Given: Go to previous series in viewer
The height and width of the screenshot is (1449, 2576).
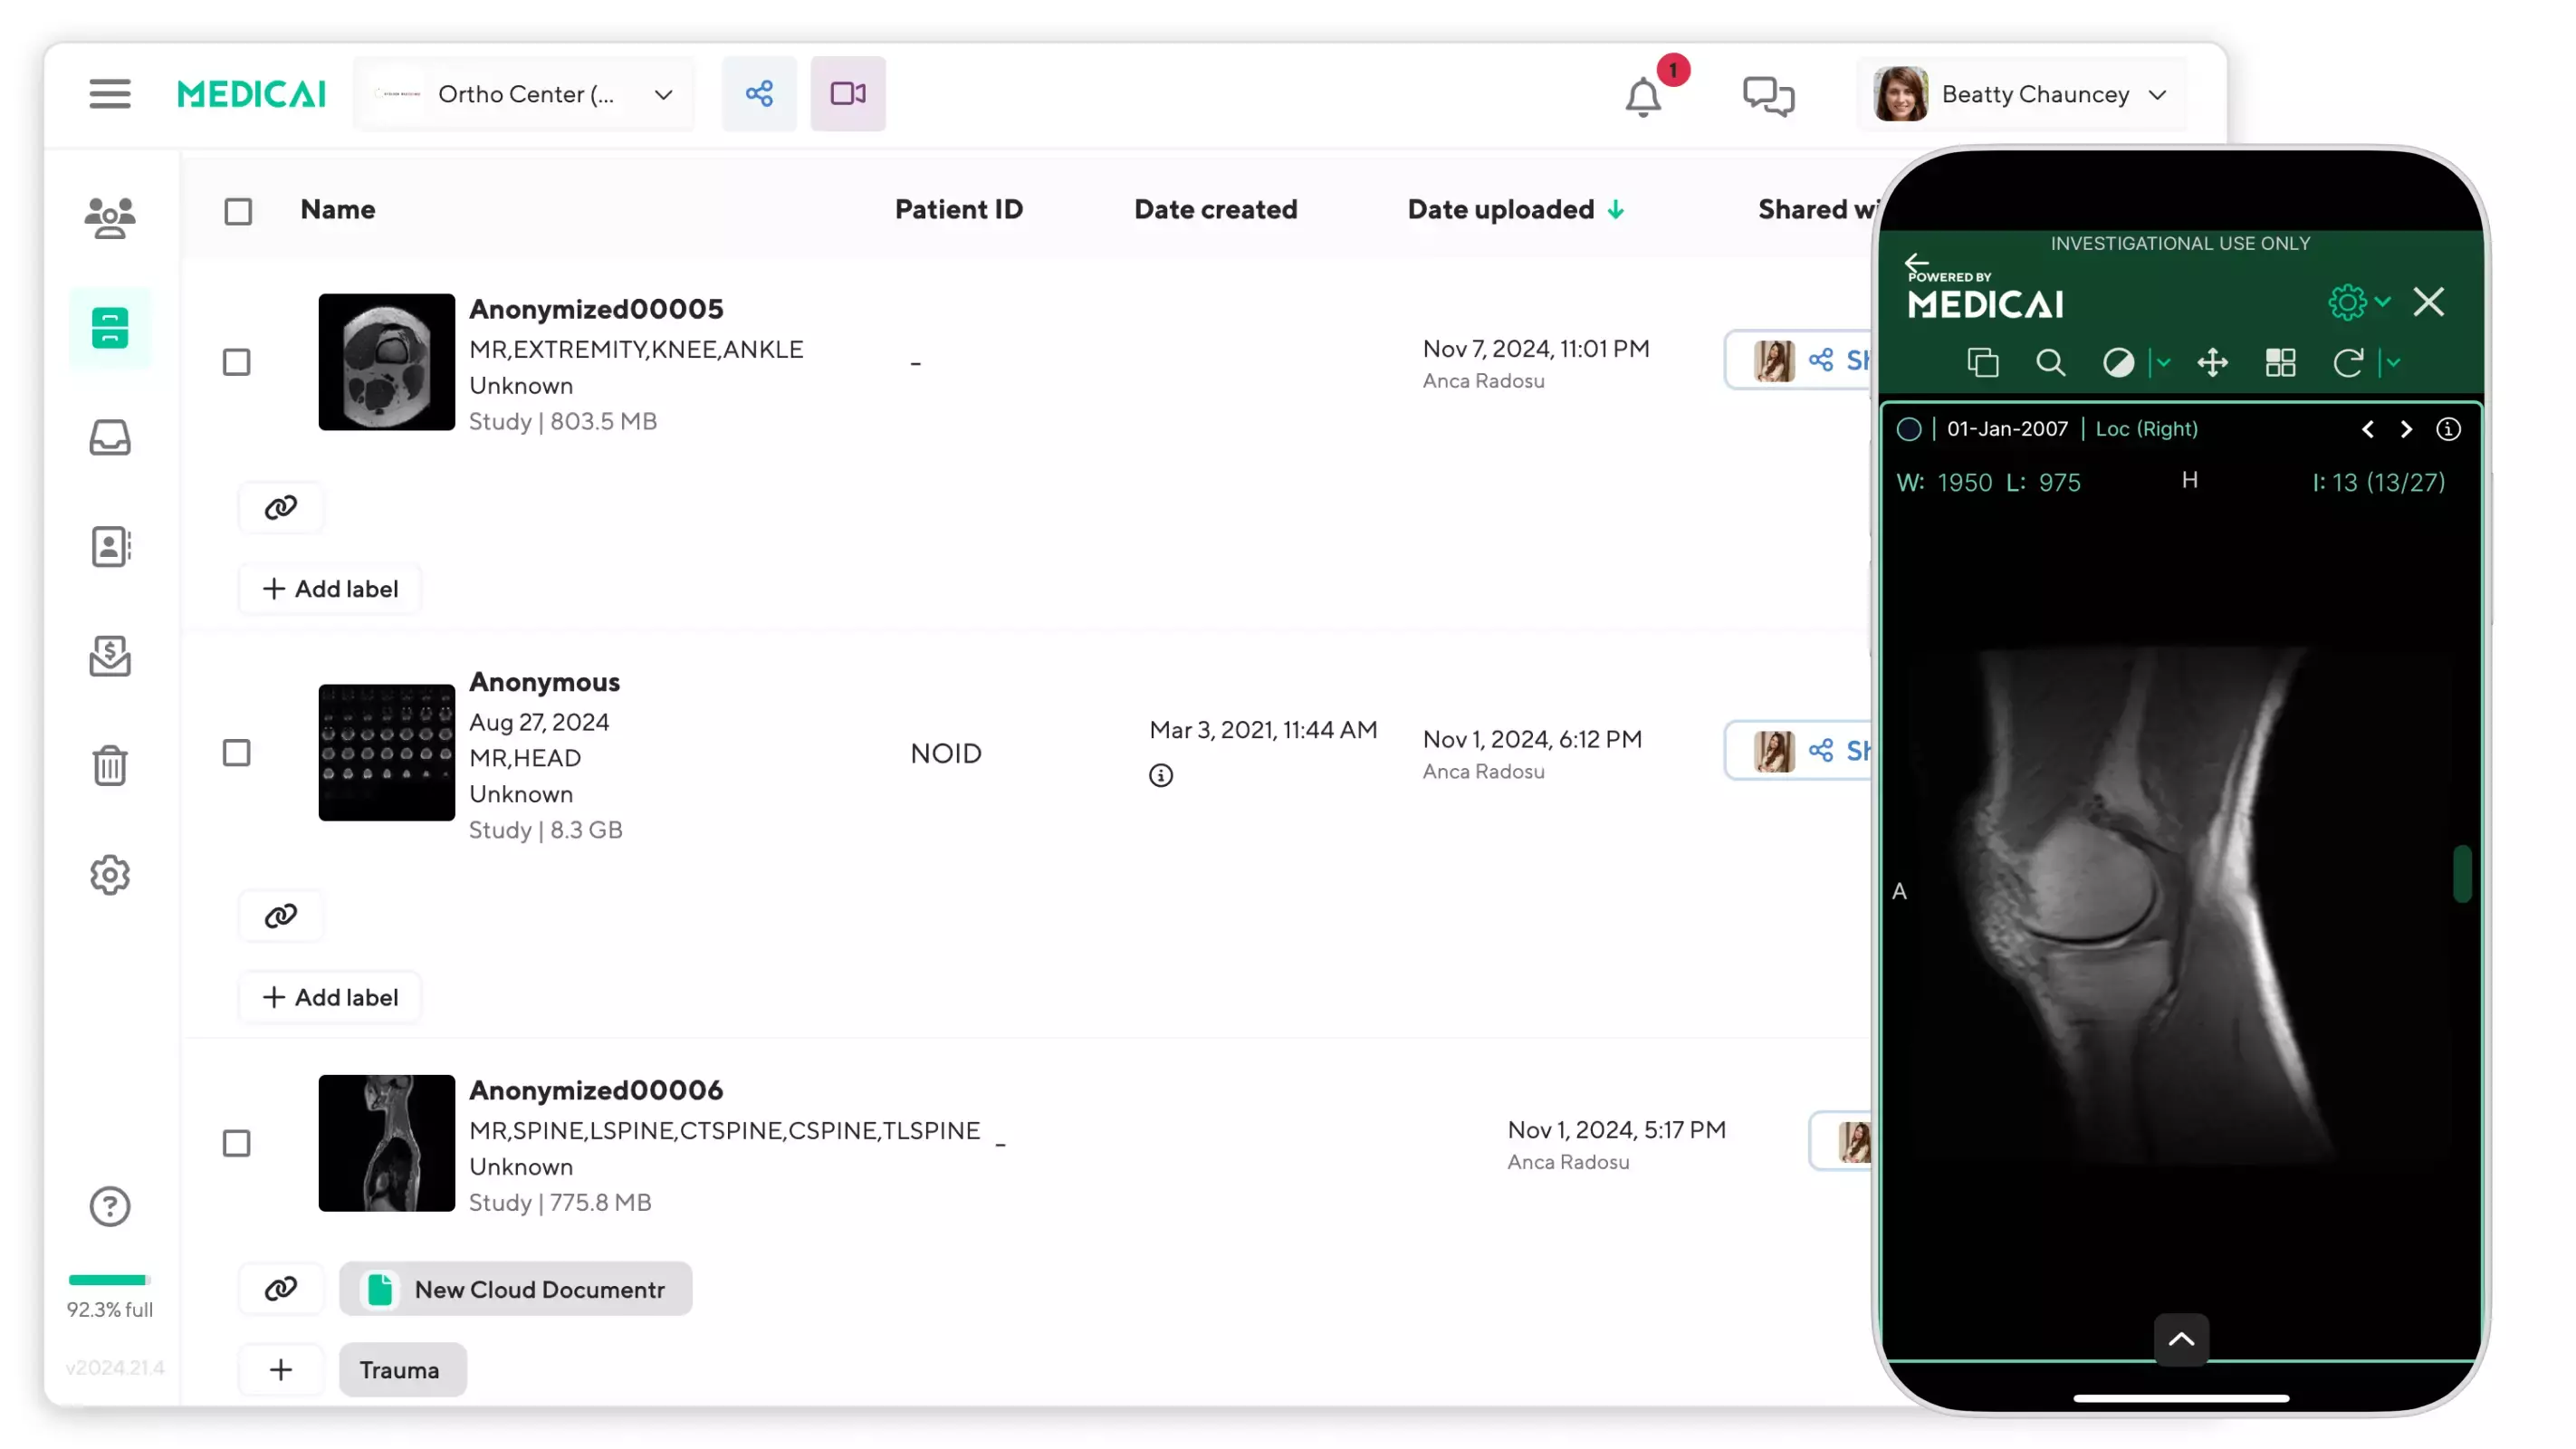Looking at the screenshot, I should point(2368,429).
